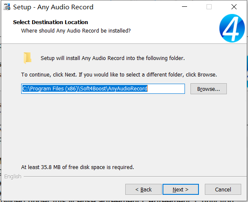This screenshot has height=202, width=248.
Task: Close the Any Audio Record setup window
Action: (234, 7)
